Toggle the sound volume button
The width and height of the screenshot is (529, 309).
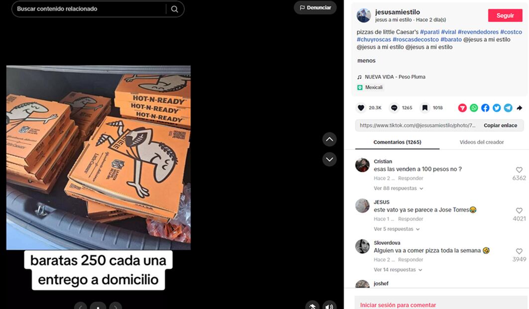click(x=329, y=306)
